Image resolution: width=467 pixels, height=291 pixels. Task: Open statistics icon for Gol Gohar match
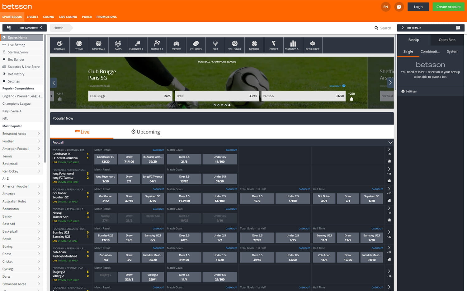[389, 200]
